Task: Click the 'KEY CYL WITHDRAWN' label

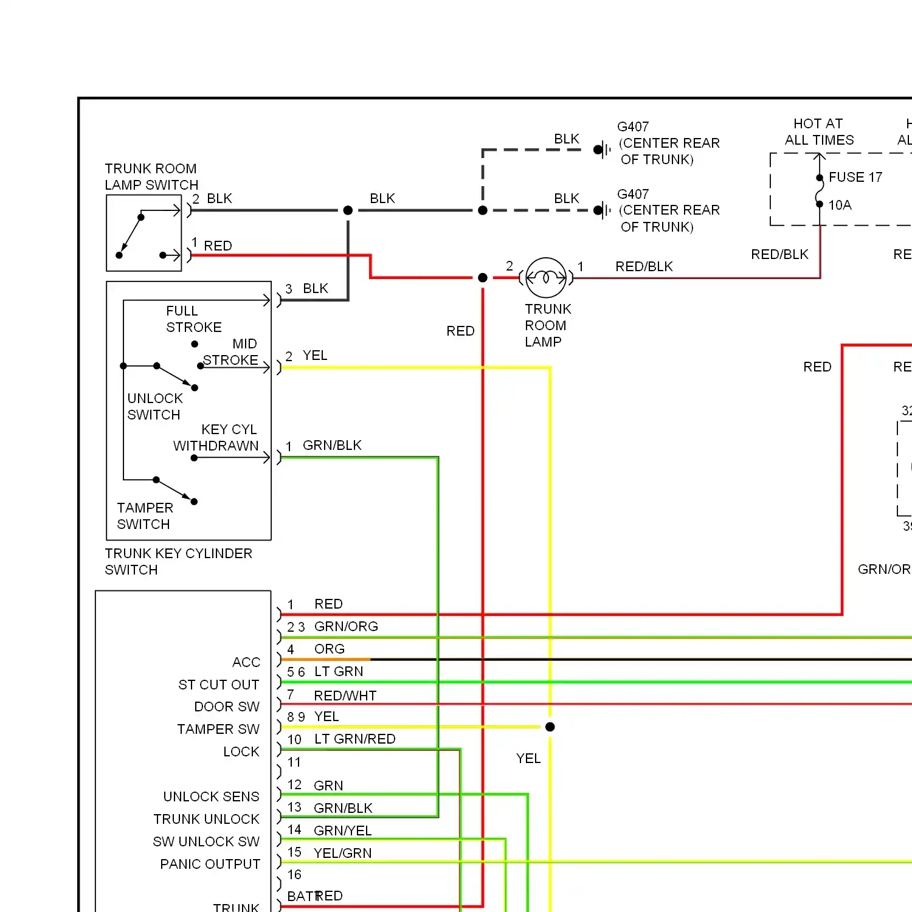Action: [216, 438]
